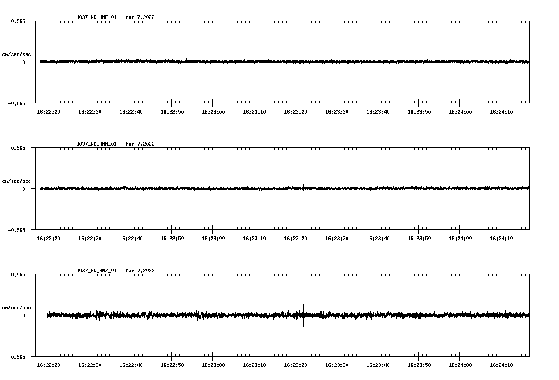This screenshot has height=380, width=559.
Task: Click the small spike in the HNE waveform
Action: [x=303, y=61]
